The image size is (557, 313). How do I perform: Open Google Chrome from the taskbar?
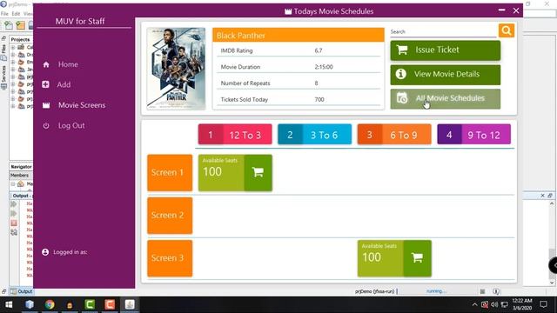click(50, 304)
